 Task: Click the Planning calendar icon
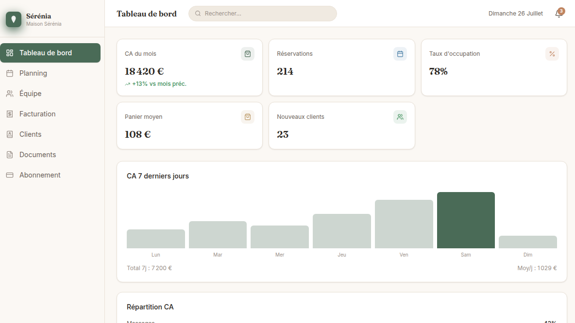click(x=10, y=73)
